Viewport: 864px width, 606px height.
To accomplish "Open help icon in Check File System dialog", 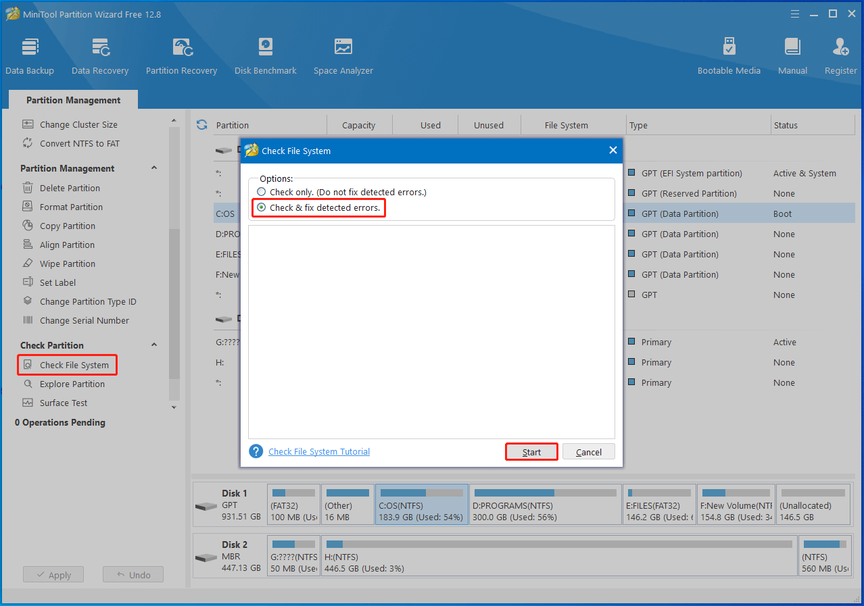I will point(256,451).
